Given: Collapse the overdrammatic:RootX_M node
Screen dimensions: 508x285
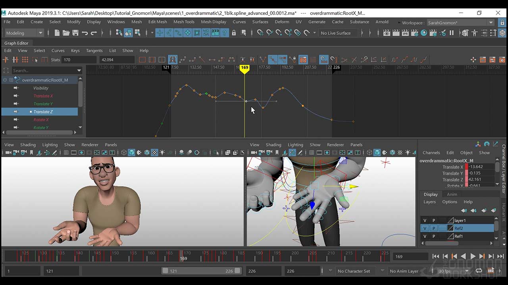Looking at the screenshot, I should pos(5,80).
